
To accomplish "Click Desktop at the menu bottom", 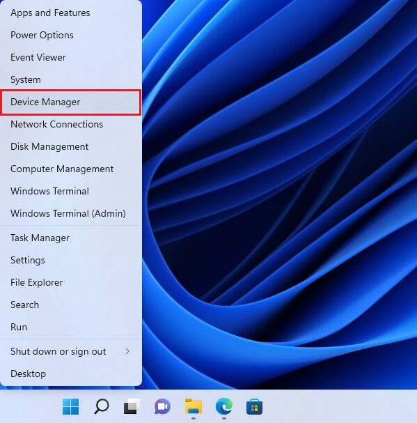I will [x=70, y=374].
